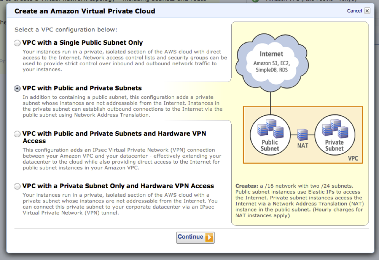This screenshot has width=379, height=260.
Task: Select VPC with a Single Public Subnet Only radio
Action: pyautogui.click(x=17, y=43)
